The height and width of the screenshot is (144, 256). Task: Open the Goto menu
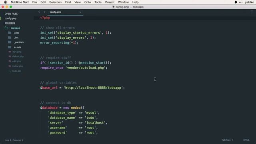tap(88, 2)
